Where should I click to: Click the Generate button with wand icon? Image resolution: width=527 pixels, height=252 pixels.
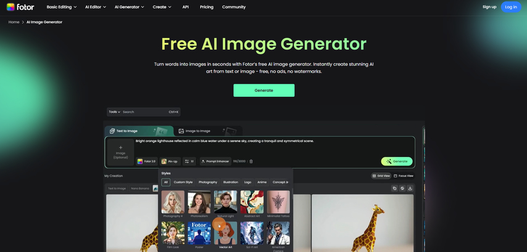[397, 161]
